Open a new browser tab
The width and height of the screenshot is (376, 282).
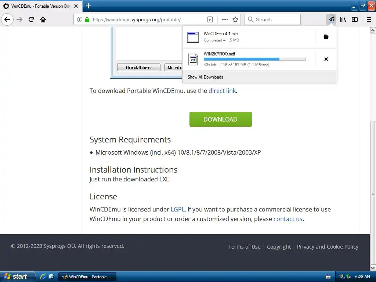(88, 6)
